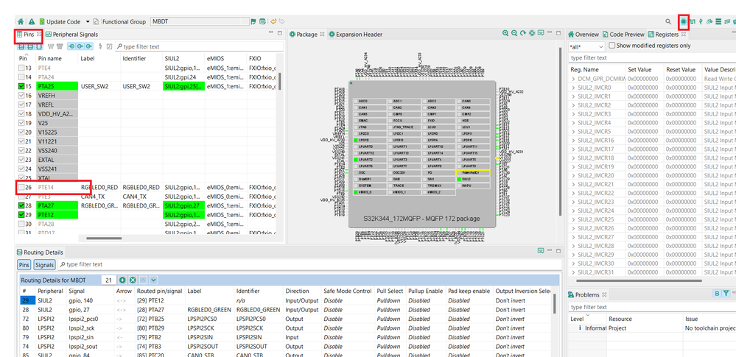Click lightning bolt icon in Pins toolbar
736x357 pixels.
pos(100,46)
